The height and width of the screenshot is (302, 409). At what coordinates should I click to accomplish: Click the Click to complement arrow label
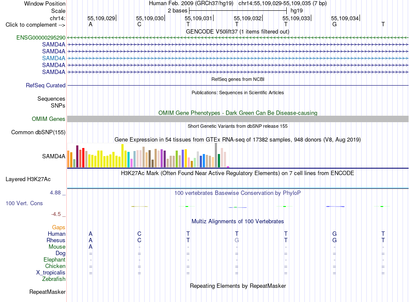pos(35,25)
